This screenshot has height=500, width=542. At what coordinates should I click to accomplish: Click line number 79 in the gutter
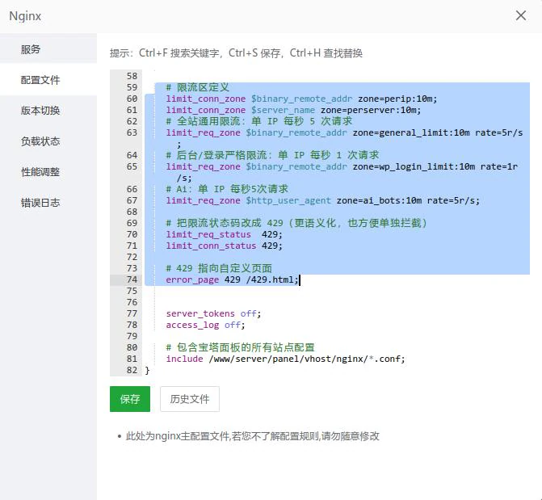(132, 336)
